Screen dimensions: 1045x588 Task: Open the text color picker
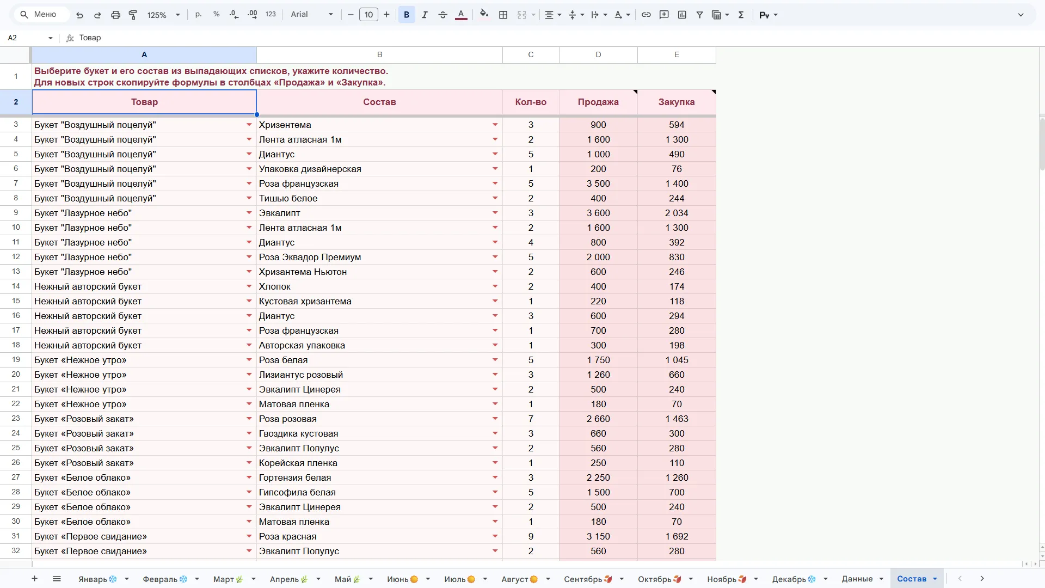click(x=461, y=15)
